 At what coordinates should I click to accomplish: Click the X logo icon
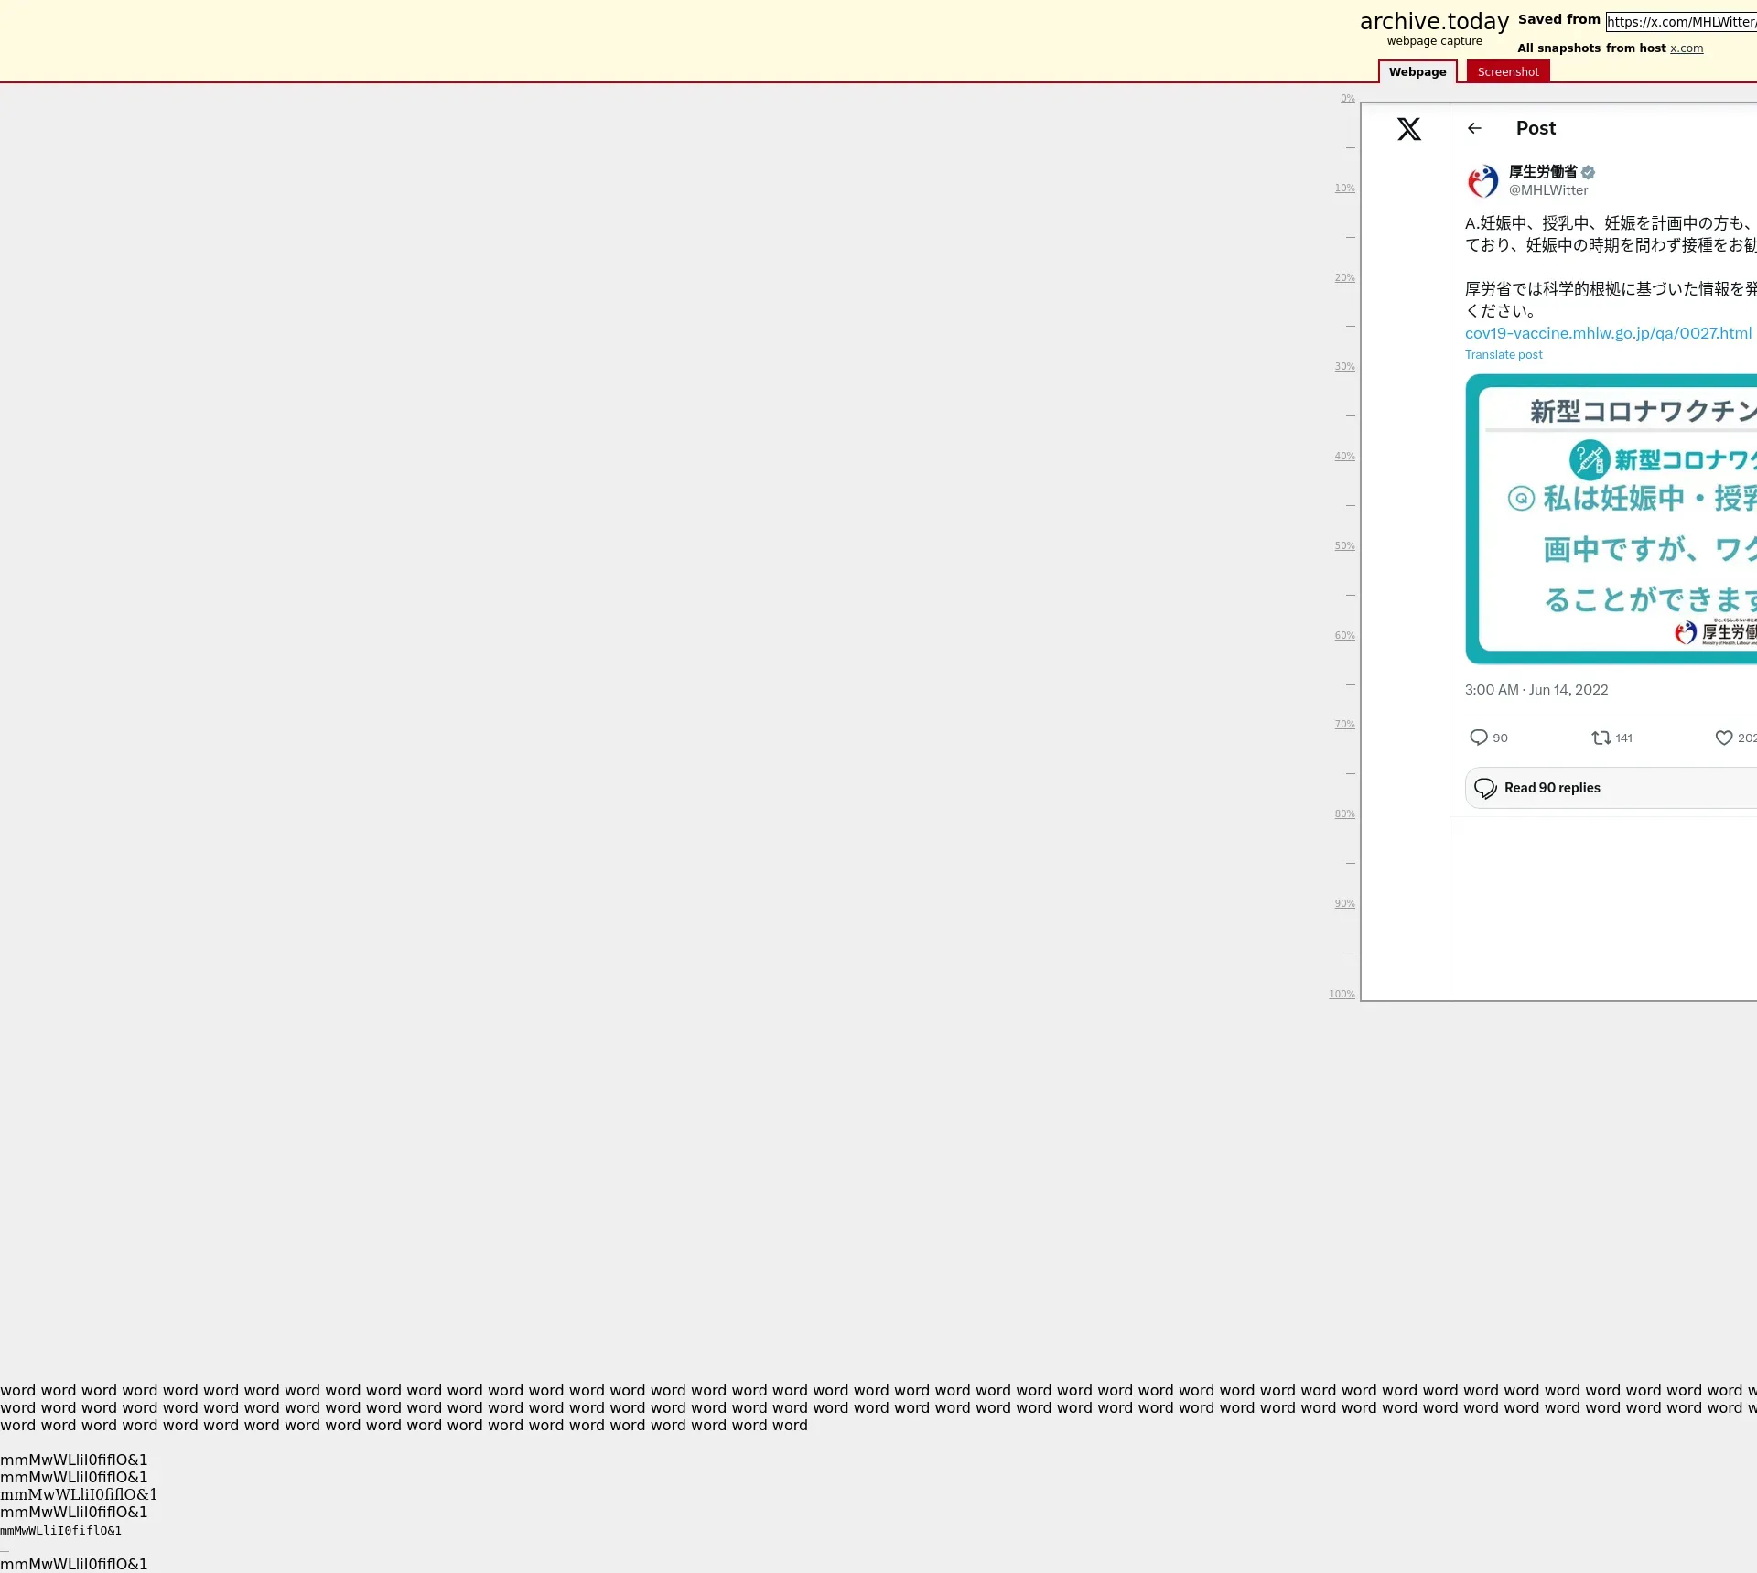1408,129
